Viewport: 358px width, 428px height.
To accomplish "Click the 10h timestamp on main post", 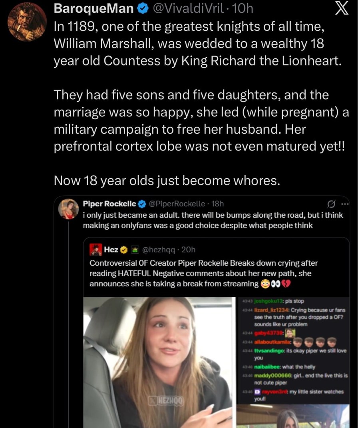I will (x=242, y=8).
